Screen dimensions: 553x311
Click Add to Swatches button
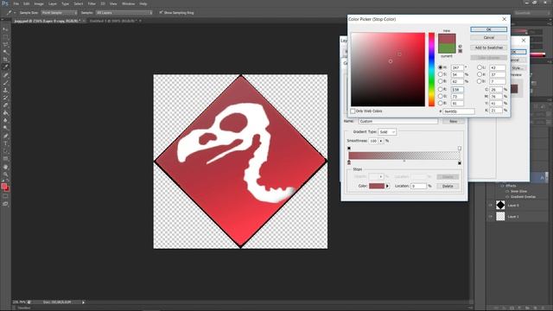(488, 48)
